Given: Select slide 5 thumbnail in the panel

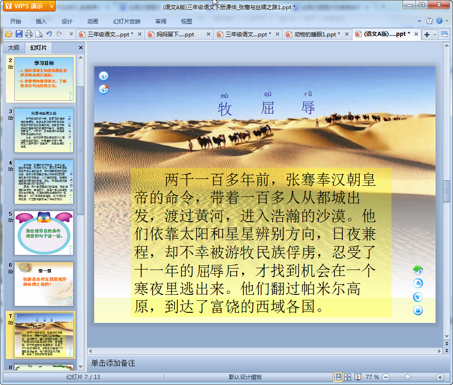Looking at the screenshot, I should coord(44,233).
